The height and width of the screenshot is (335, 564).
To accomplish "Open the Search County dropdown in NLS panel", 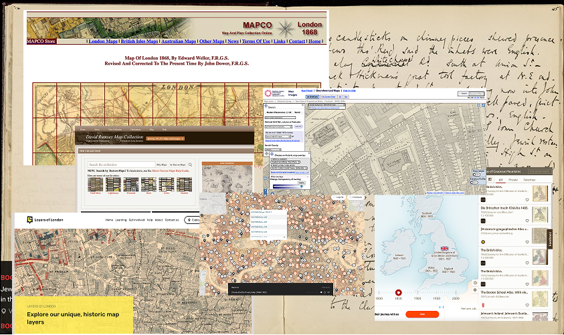I will 273,150.
